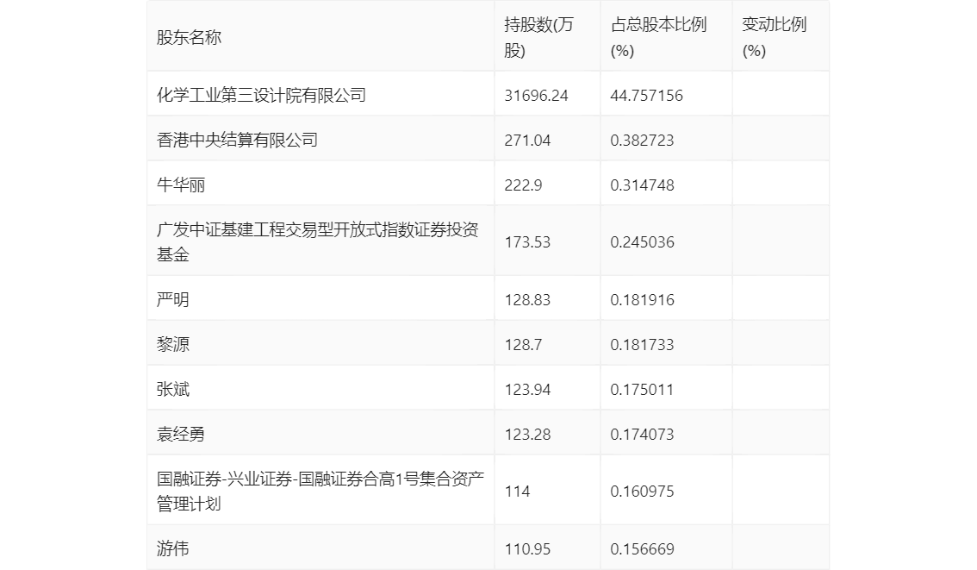The image size is (977, 570).
Task: Select the percentage 0.314748
Action: click(x=643, y=185)
